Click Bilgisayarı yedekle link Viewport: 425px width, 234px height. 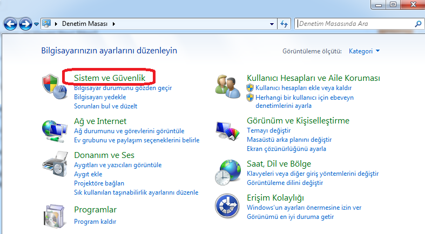pyautogui.click(x=100, y=97)
